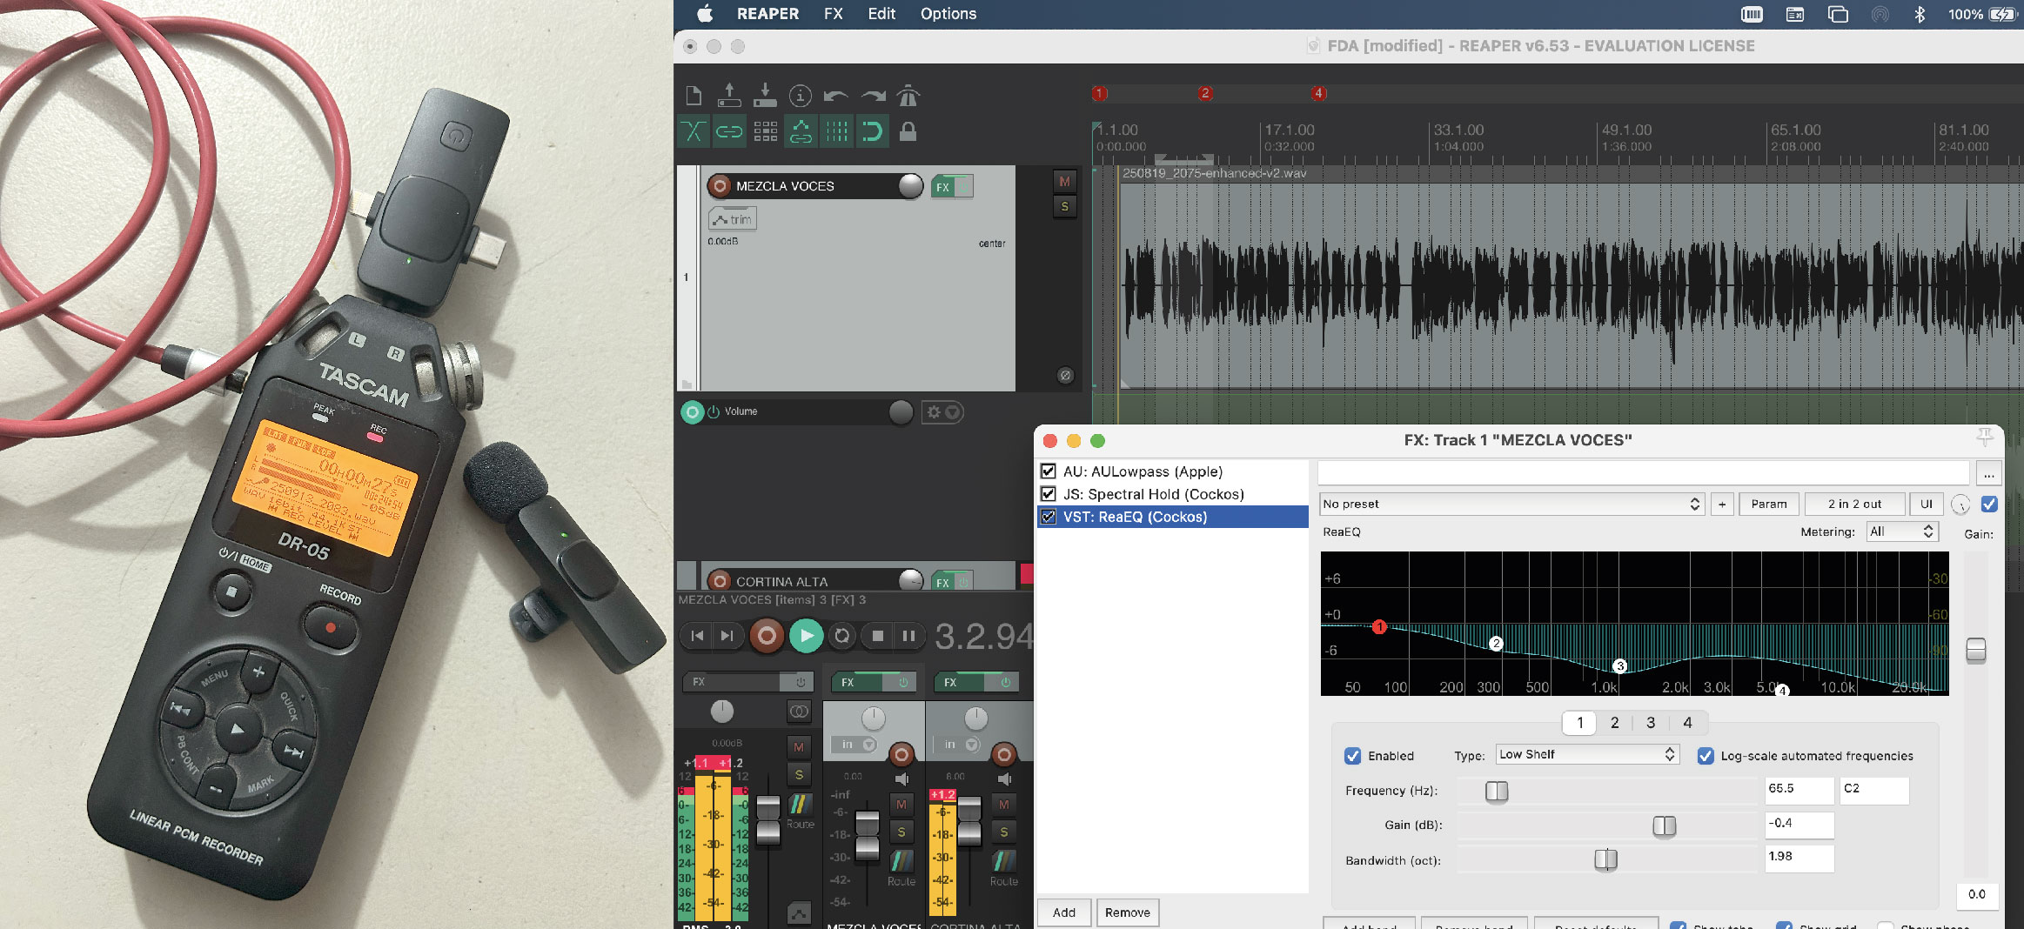
Task: Open the No preset dropdown
Action: click(1511, 504)
